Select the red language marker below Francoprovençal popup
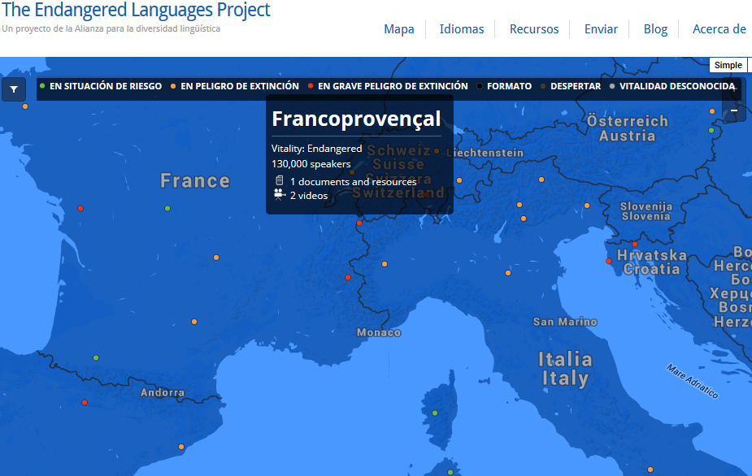752x476 pixels. click(359, 223)
